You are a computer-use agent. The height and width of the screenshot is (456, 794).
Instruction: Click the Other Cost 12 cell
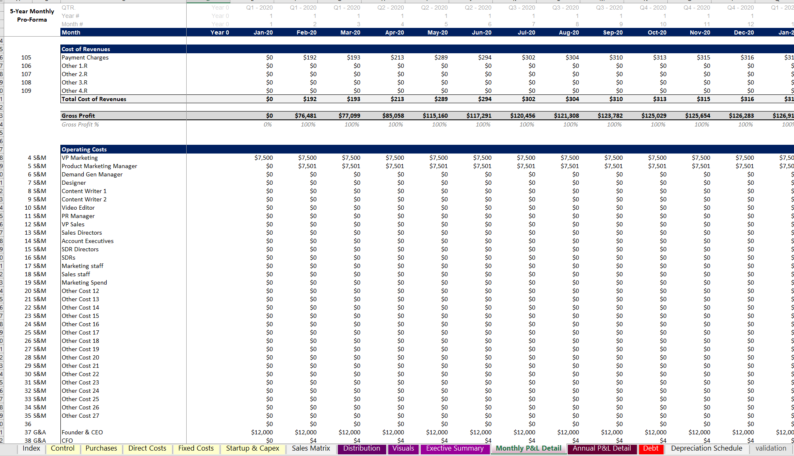[x=80, y=291]
